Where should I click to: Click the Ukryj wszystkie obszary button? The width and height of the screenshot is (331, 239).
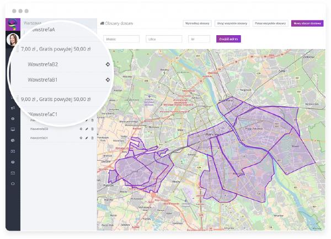[x=232, y=24]
